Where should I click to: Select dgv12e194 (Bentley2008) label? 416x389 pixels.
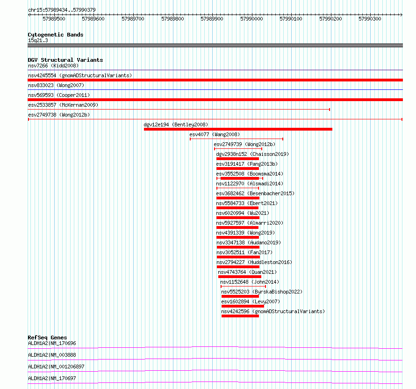(x=176, y=125)
